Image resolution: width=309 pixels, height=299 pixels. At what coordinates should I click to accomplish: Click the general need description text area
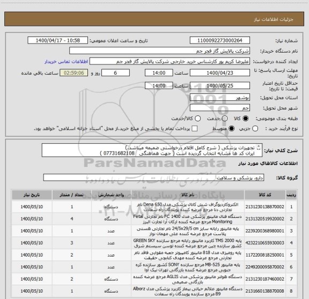click(x=152, y=150)
